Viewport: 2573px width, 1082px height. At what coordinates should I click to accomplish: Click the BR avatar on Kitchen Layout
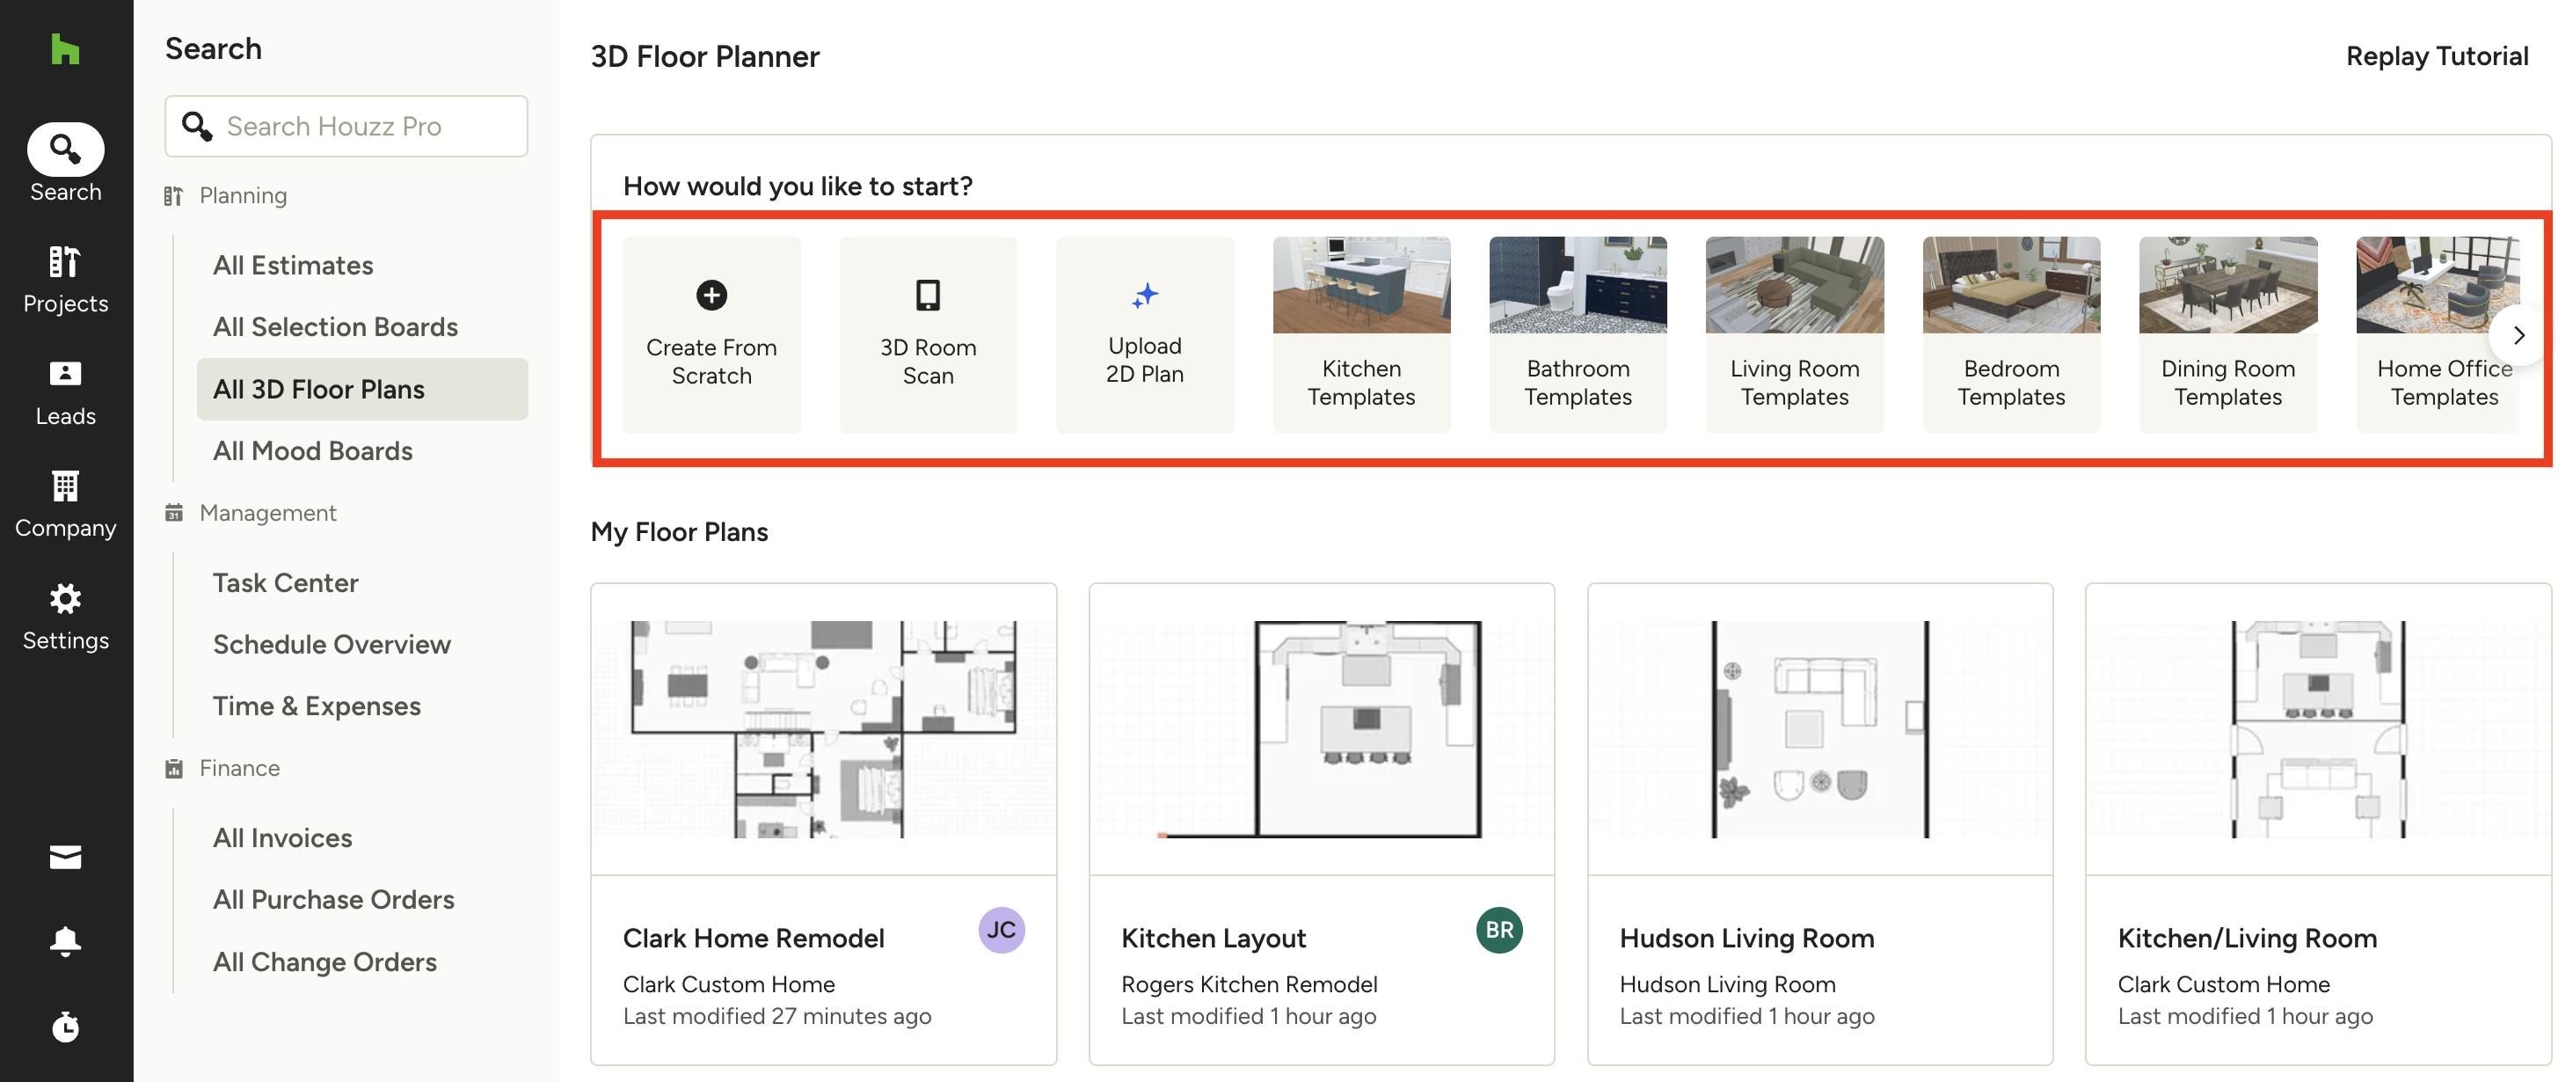click(x=1498, y=930)
